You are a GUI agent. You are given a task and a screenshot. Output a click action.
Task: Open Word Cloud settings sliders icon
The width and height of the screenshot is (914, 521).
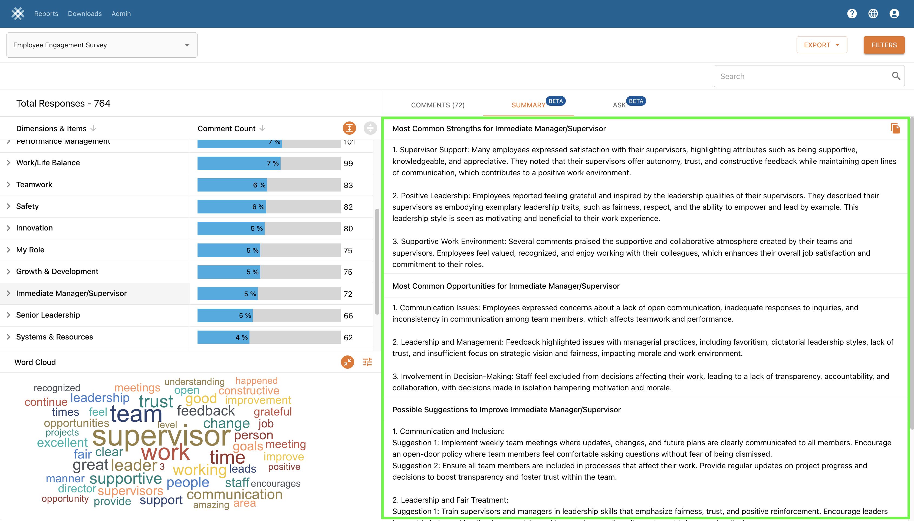(367, 362)
